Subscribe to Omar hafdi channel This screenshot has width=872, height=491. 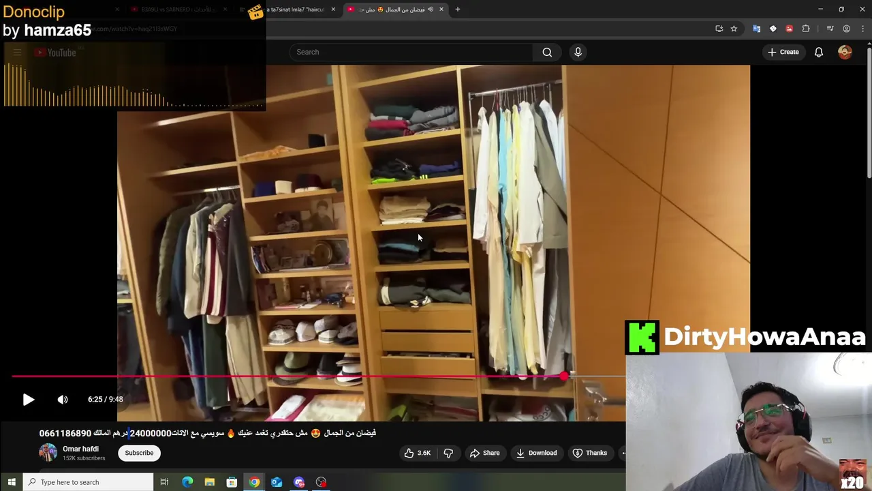pyautogui.click(x=139, y=453)
